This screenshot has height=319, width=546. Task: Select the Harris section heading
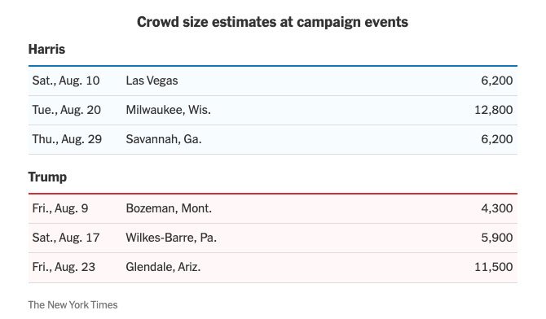(x=46, y=49)
